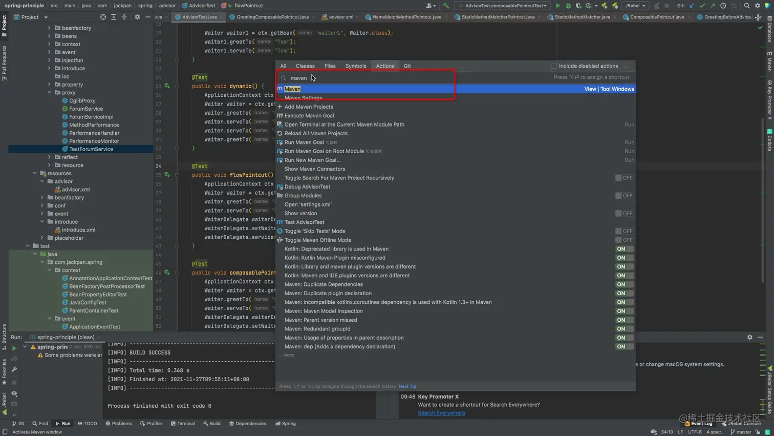The height and width of the screenshot is (436, 774).
Task: Hide the Project panel with minus icon
Action: click(x=147, y=17)
